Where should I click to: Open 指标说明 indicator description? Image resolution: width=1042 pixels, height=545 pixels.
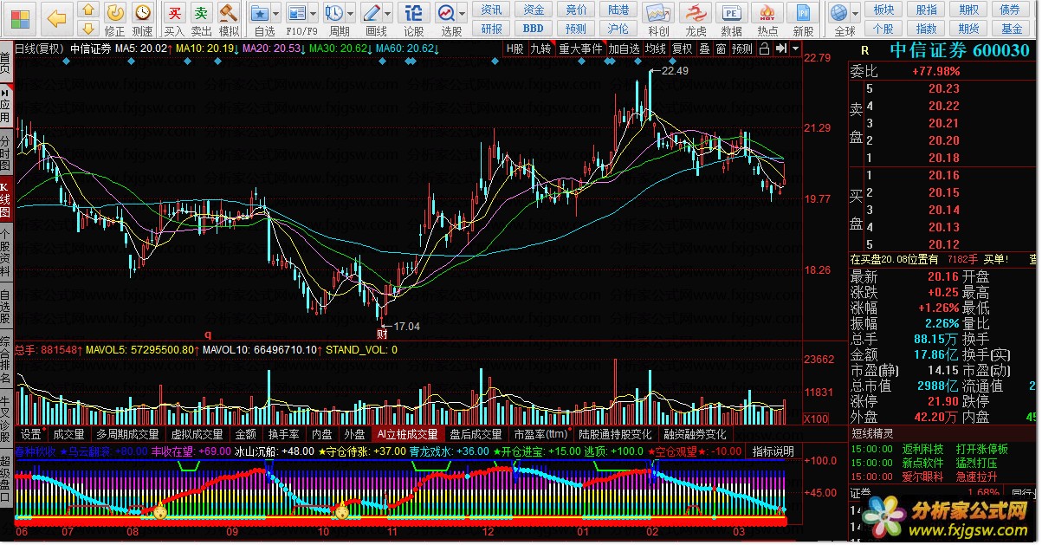(x=772, y=451)
